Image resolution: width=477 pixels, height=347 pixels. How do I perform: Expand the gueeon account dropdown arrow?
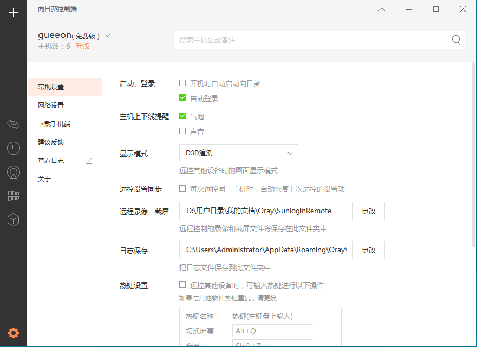click(x=108, y=35)
